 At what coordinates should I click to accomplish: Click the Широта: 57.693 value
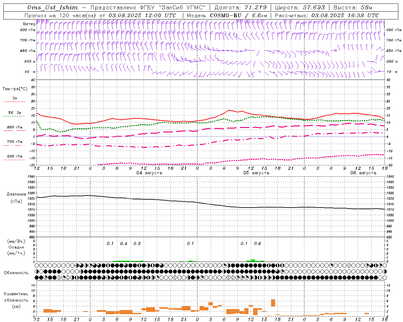[x=300, y=8]
